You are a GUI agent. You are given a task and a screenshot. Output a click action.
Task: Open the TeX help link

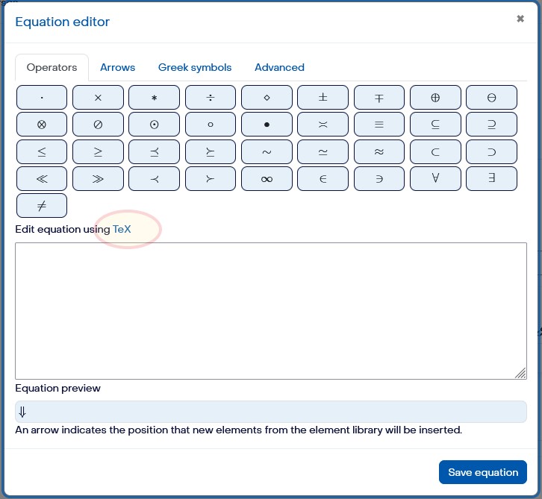coord(122,229)
